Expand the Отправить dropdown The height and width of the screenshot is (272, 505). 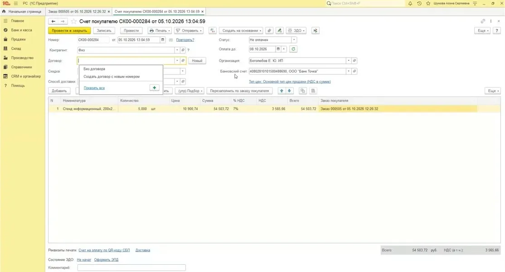pyautogui.click(x=189, y=30)
